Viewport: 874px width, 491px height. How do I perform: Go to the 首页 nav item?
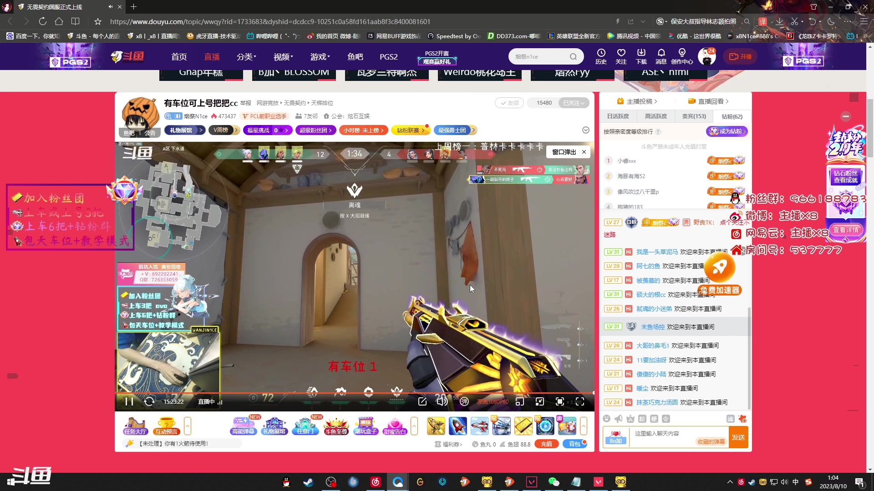[179, 57]
